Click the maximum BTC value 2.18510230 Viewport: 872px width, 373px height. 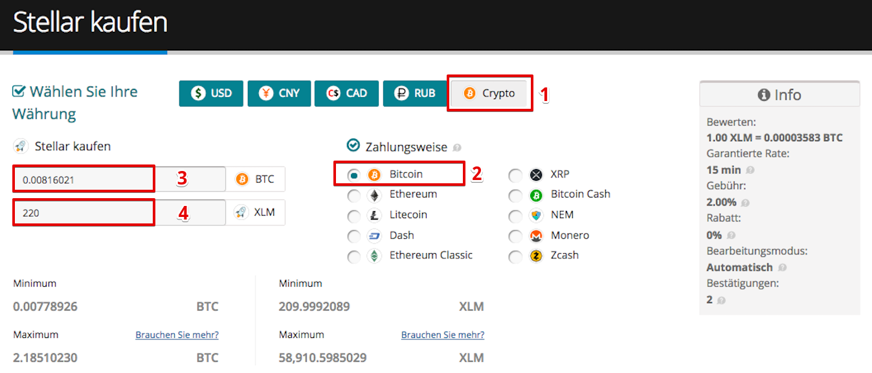[x=45, y=357]
